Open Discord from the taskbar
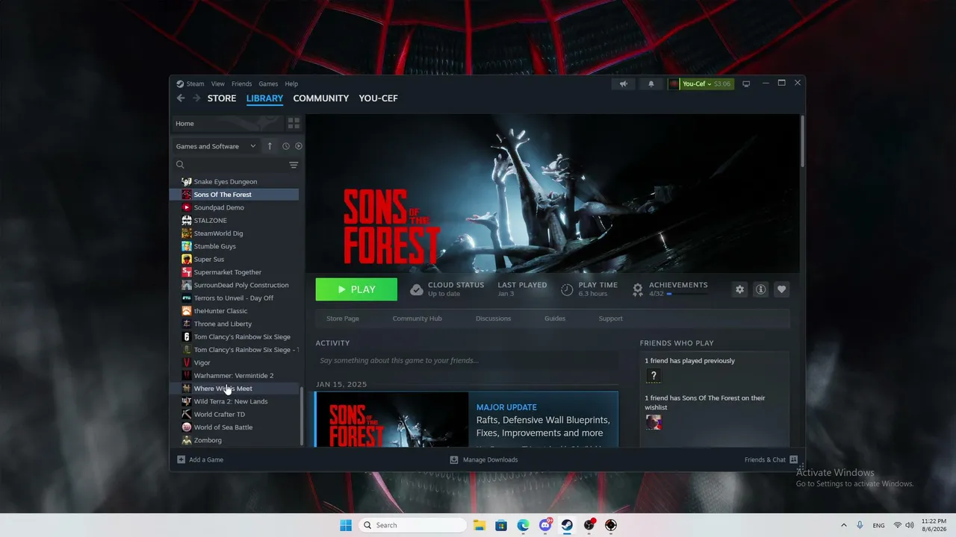 (x=545, y=525)
